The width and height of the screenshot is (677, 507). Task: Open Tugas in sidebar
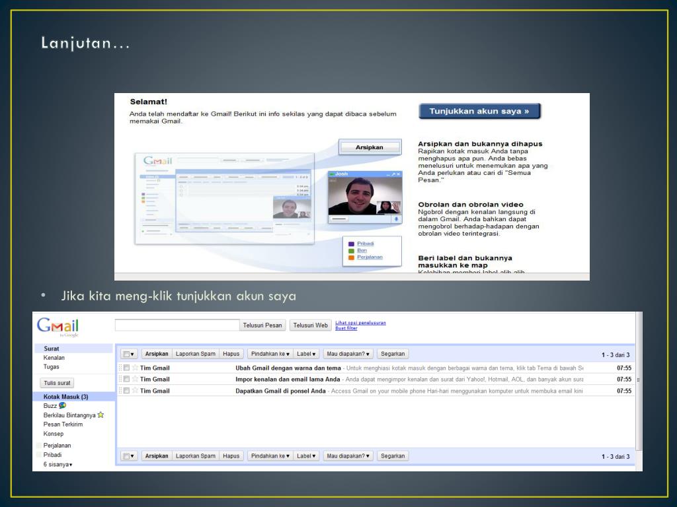pyautogui.click(x=52, y=367)
